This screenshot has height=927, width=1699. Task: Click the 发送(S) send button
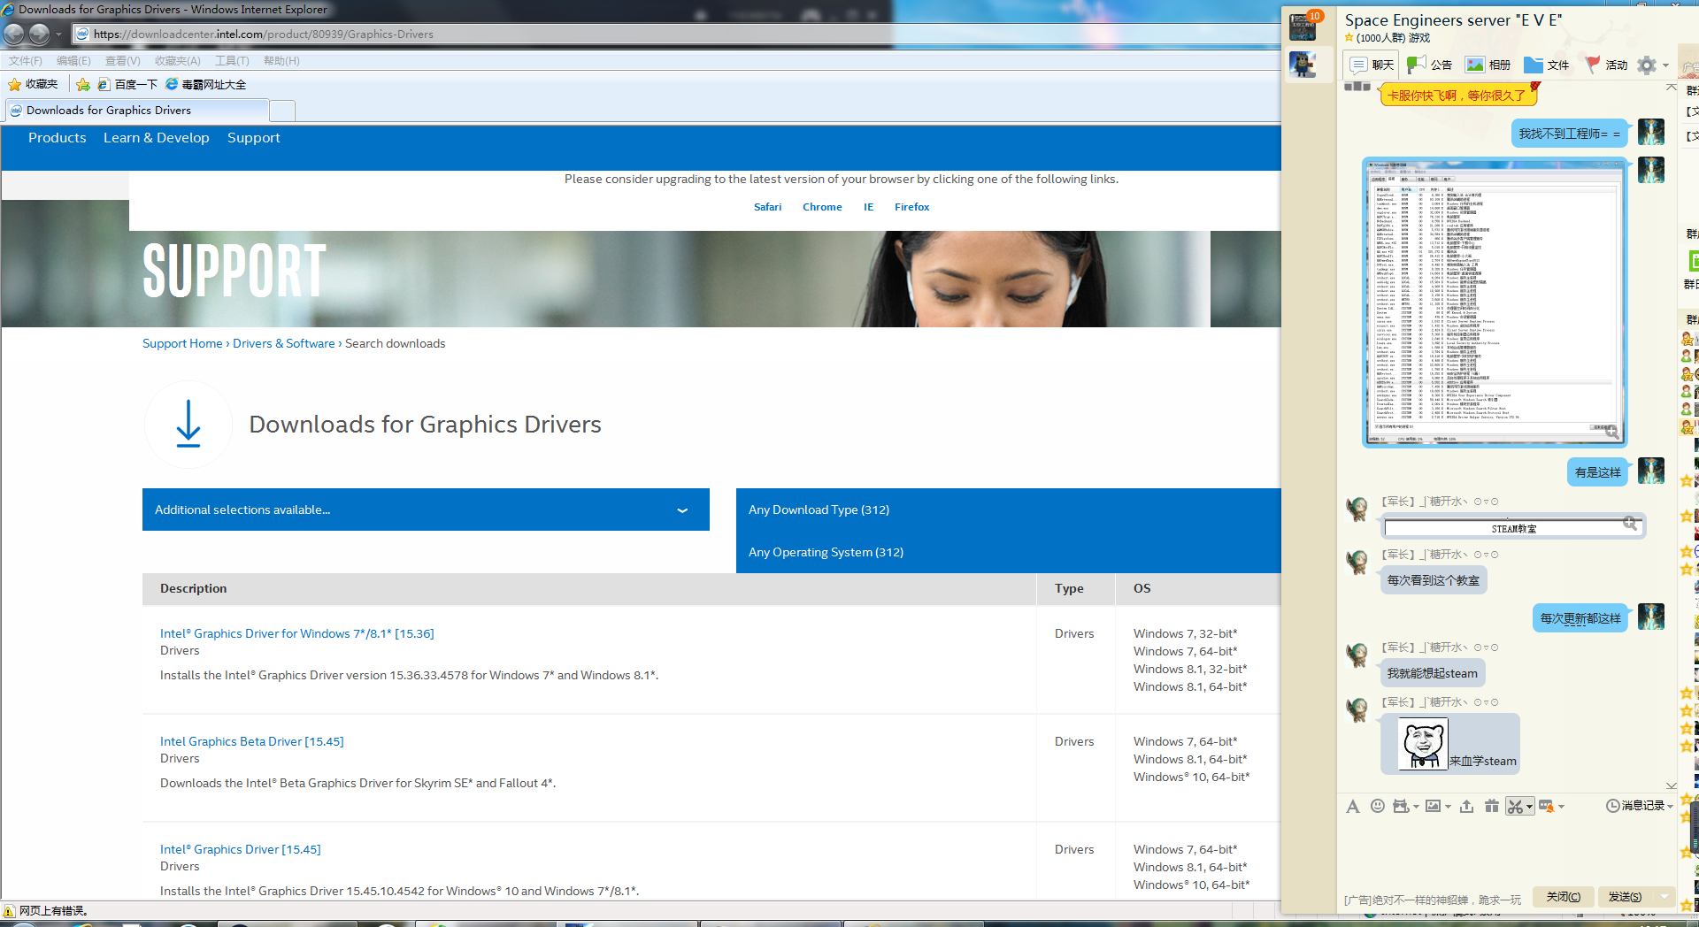(x=1626, y=897)
